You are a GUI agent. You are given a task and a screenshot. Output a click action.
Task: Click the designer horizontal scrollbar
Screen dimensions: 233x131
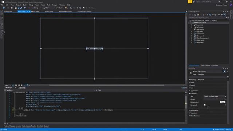pyautogui.click(x=107, y=85)
